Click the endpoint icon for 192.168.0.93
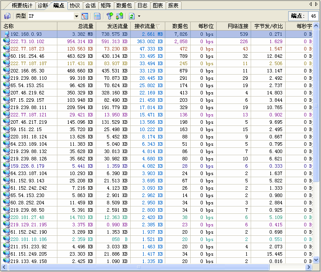This screenshot has height=272, width=321. tap(6, 34)
